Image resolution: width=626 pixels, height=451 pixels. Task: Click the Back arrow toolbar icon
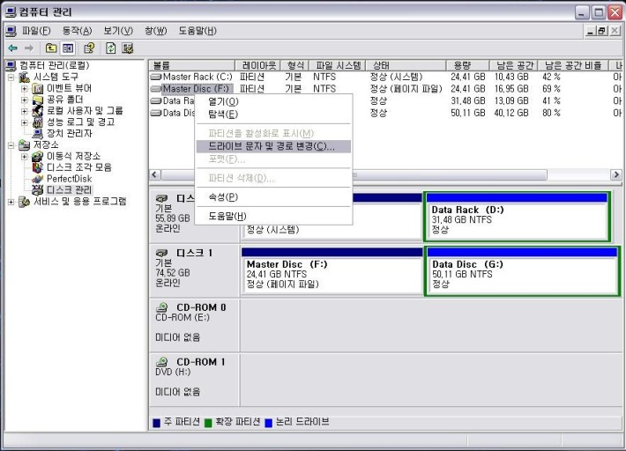[11, 48]
